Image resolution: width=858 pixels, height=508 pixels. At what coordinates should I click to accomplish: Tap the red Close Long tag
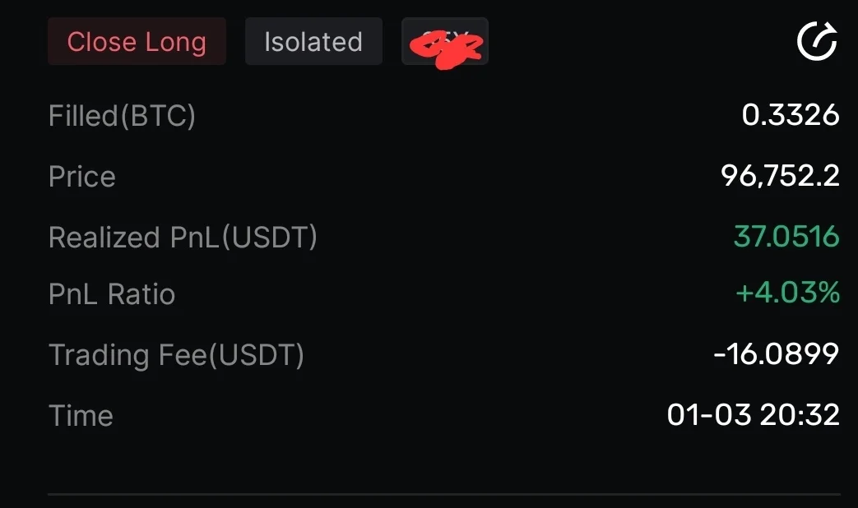(x=137, y=42)
